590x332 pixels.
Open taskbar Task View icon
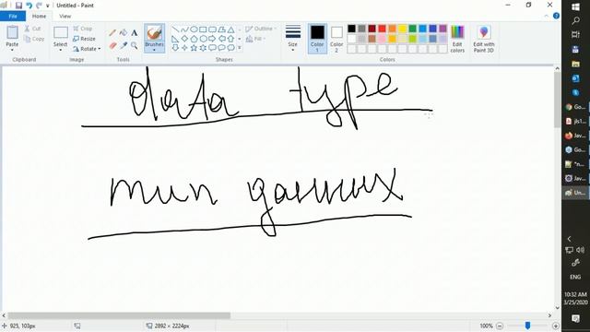[575, 35]
